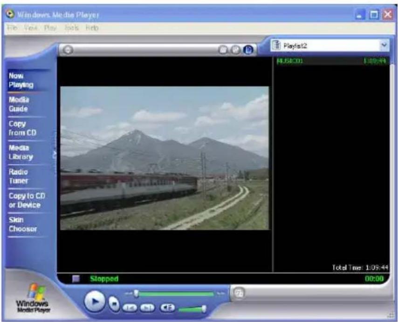Skip to the previous track

pos(130,308)
